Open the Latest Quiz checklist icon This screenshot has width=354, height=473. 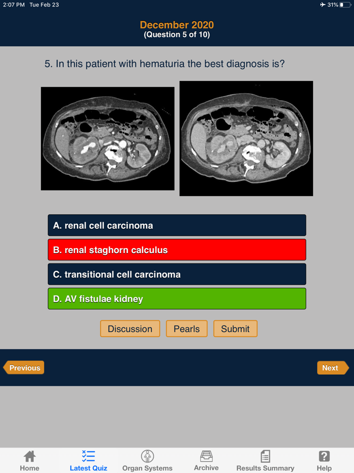coord(88,456)
